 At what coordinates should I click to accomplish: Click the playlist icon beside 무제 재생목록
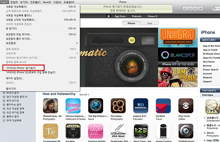point(4,120)
